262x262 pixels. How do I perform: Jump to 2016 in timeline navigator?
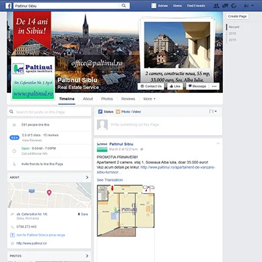(x=232, y=33)
